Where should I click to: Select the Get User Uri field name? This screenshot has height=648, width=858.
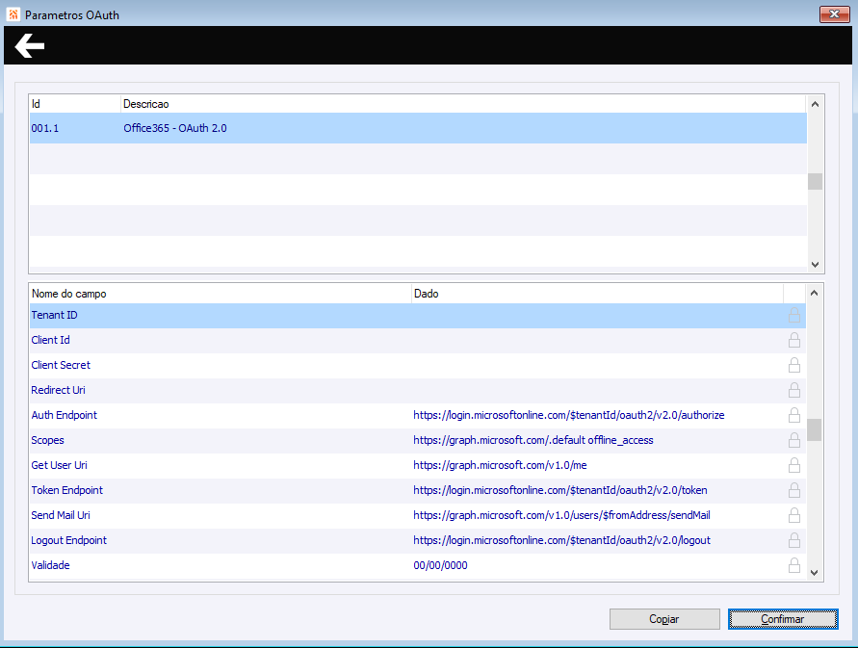[59, 465]
